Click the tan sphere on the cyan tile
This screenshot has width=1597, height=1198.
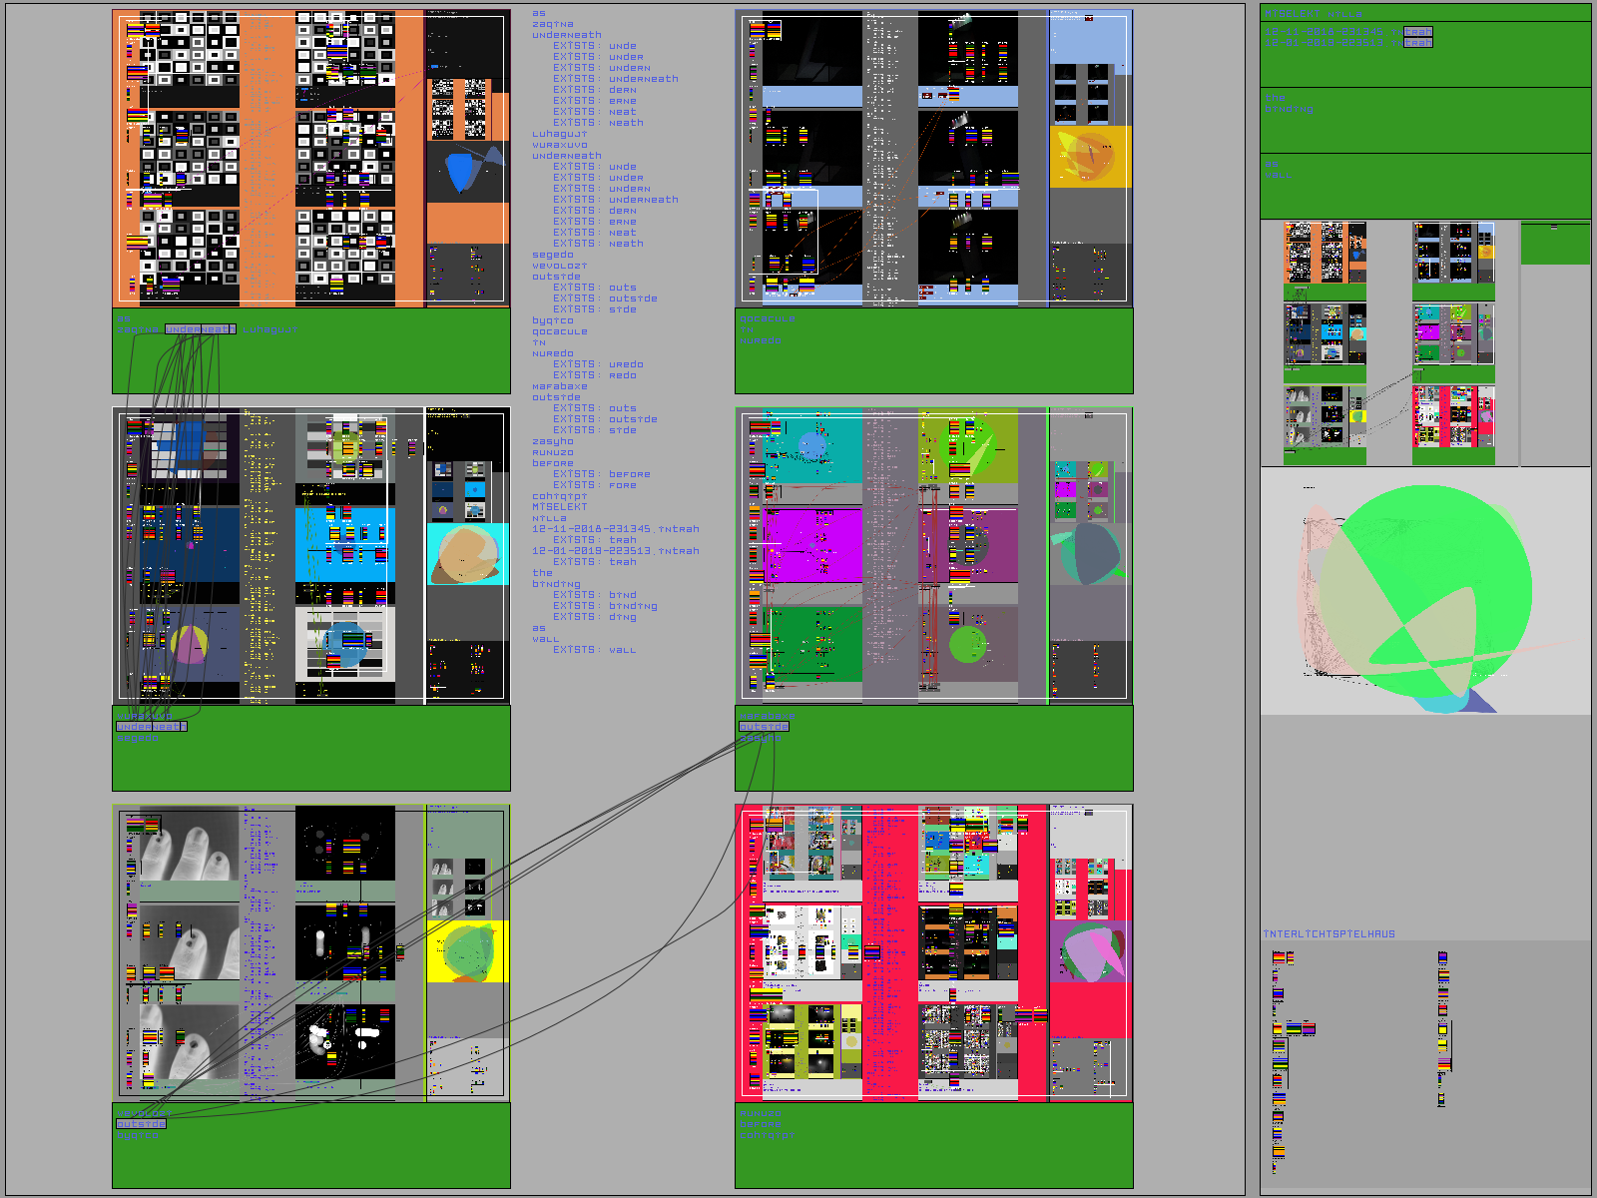pos(463,554)
